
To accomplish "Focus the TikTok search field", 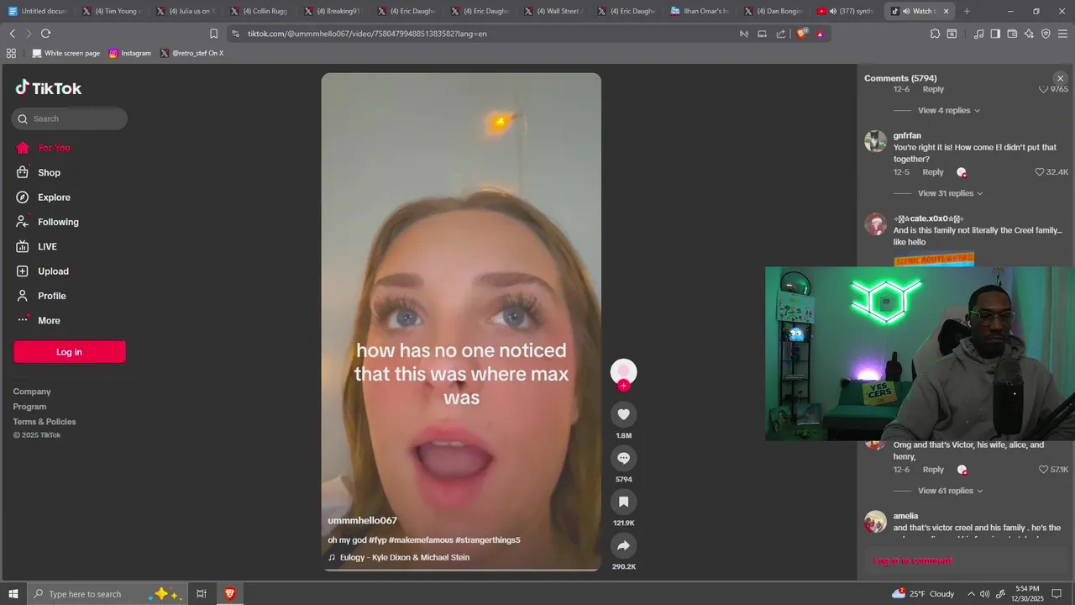I will point(70,118).
